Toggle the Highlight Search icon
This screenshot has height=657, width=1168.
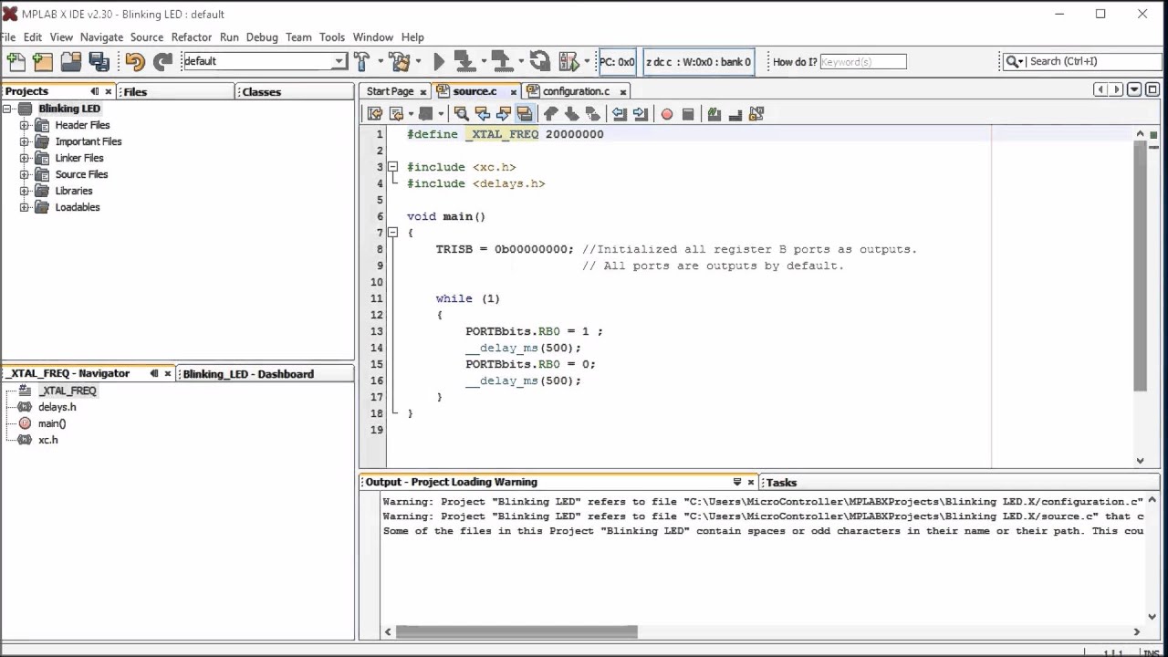point(524,114)
